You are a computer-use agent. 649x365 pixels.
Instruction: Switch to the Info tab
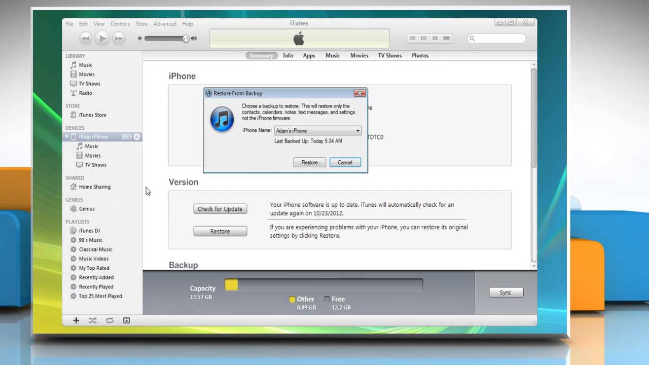(288, 56)
